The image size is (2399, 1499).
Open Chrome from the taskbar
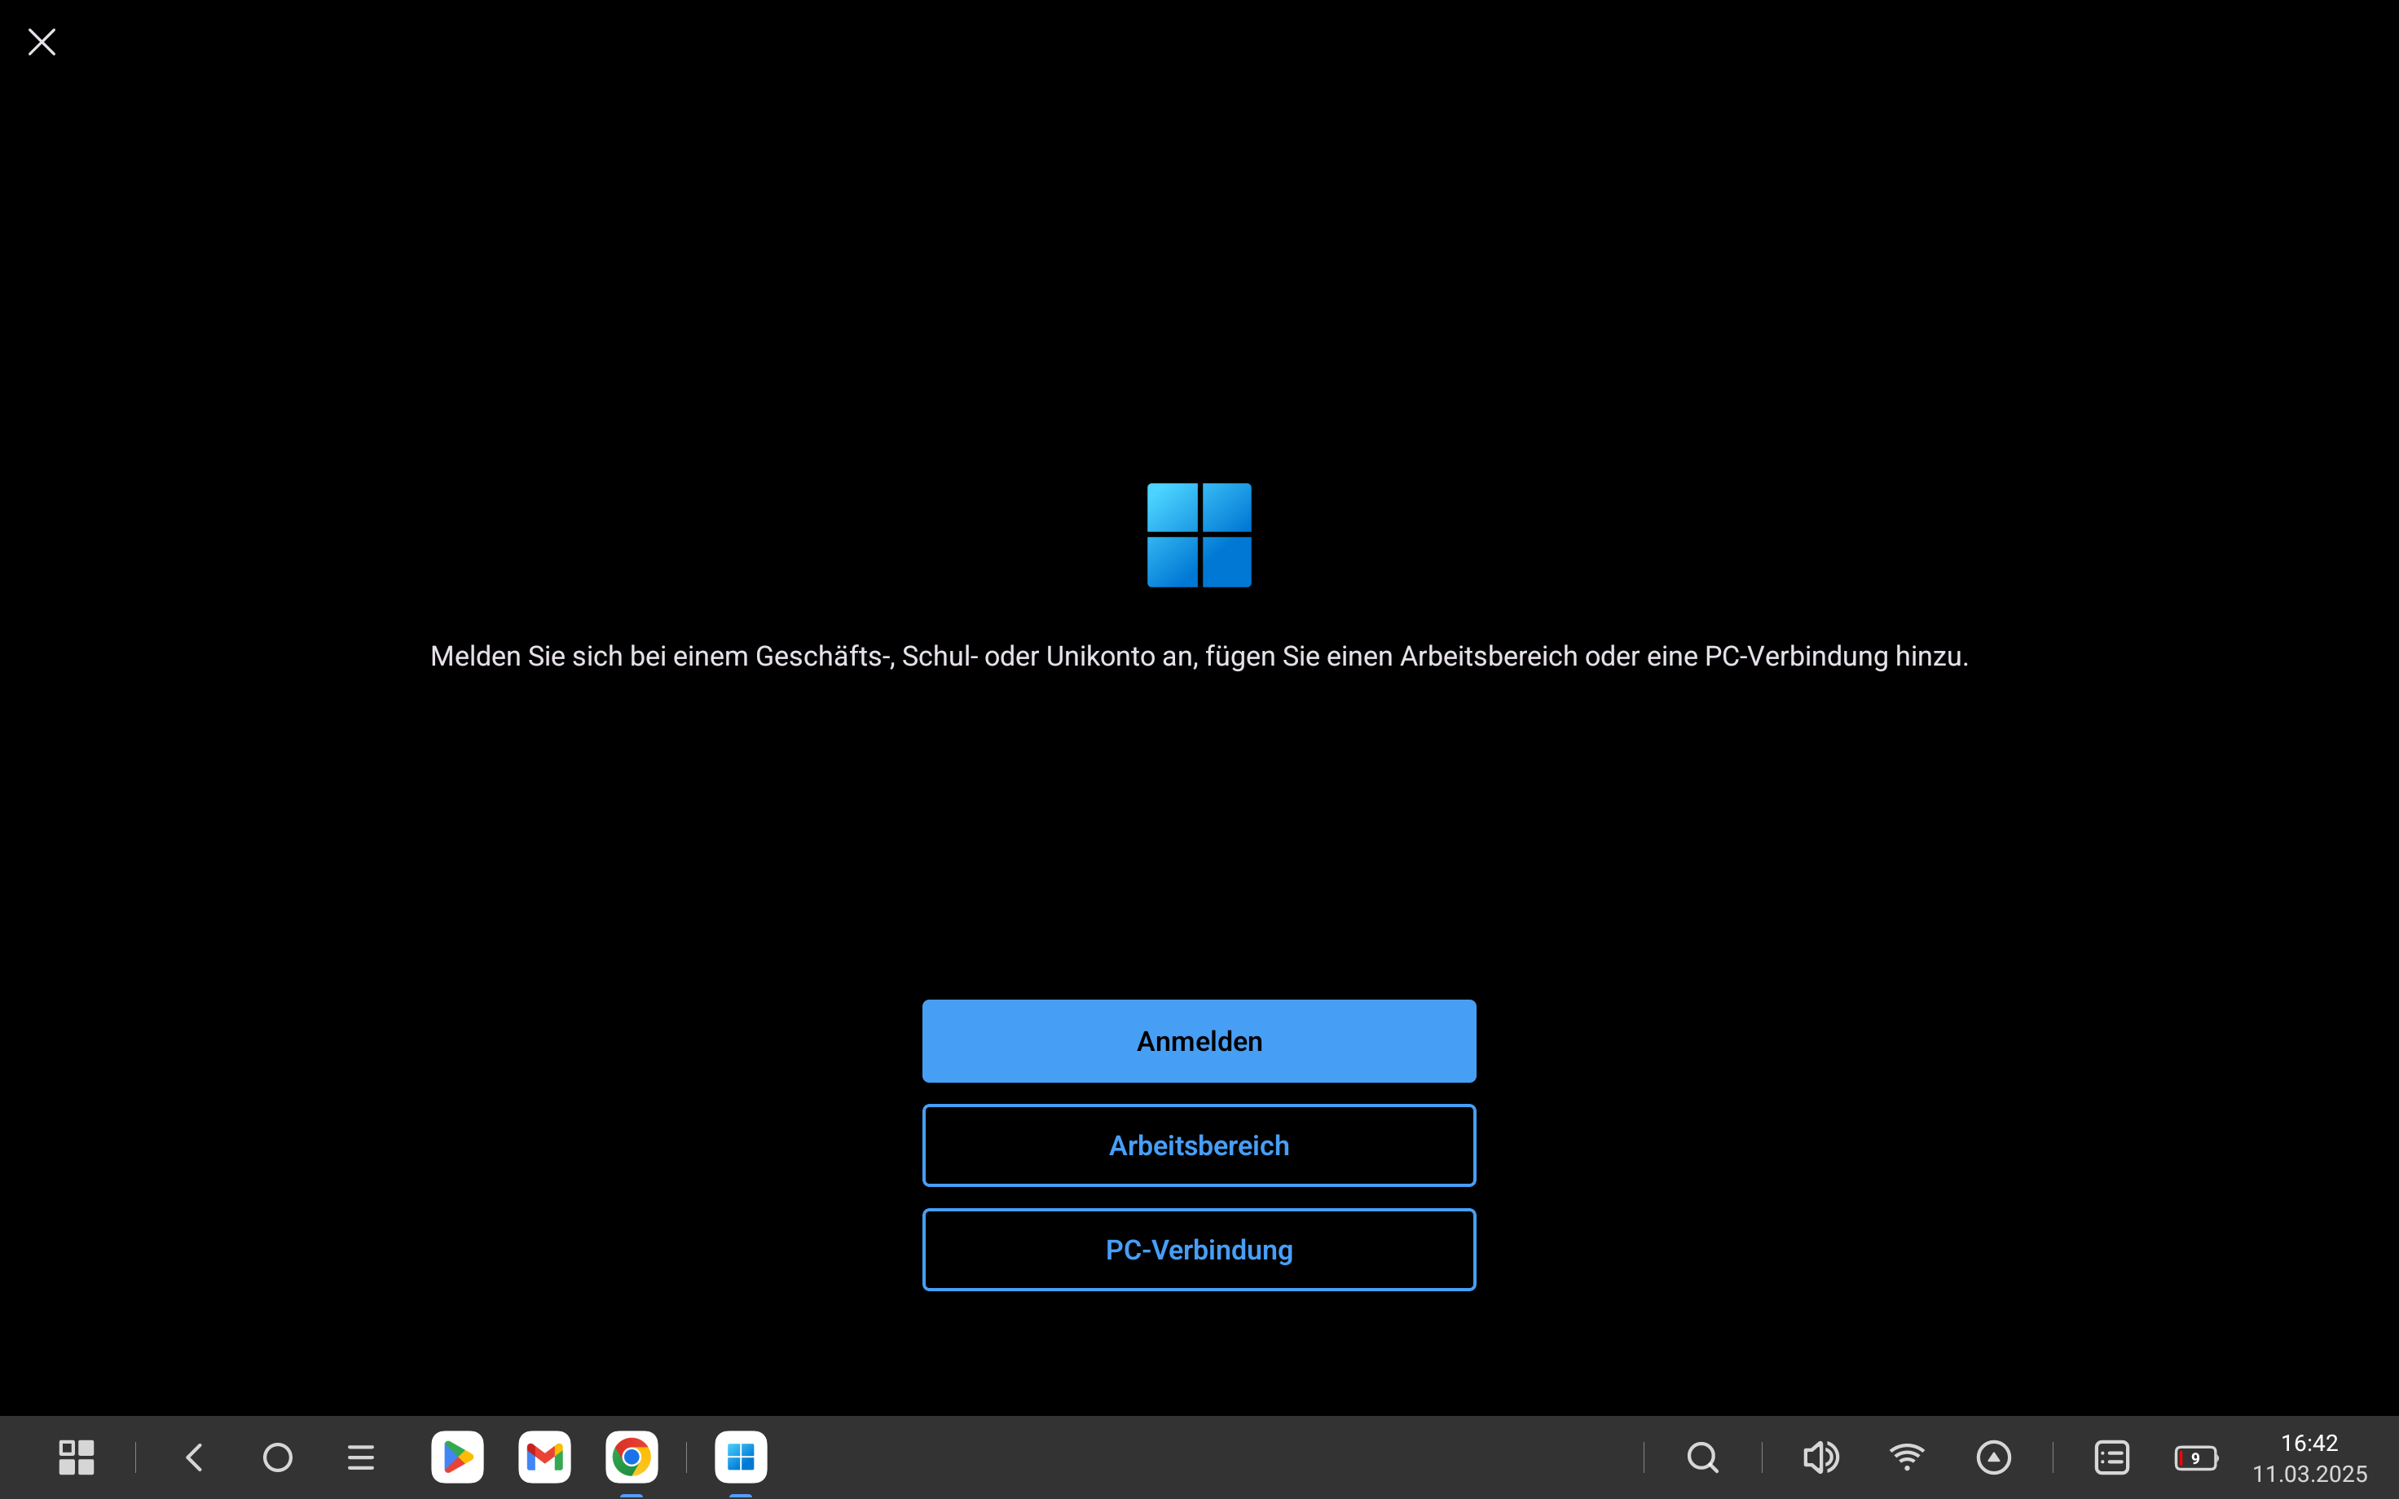[632, 1457]
